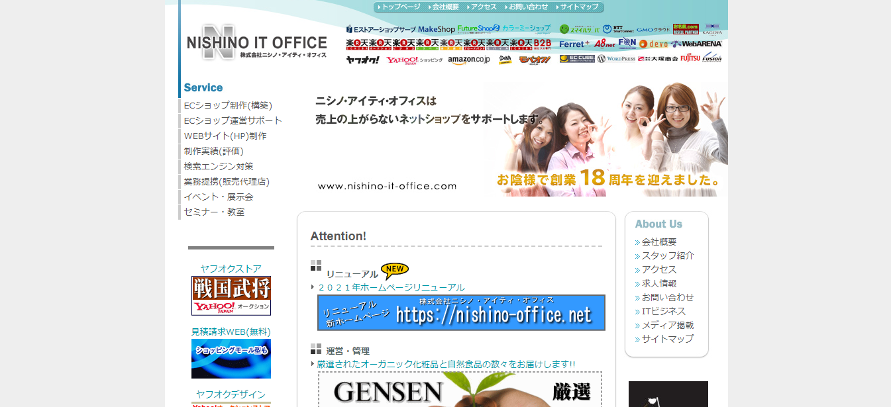Click the EC-CUBE logo
Screen dimensions: 891x407
577,59
